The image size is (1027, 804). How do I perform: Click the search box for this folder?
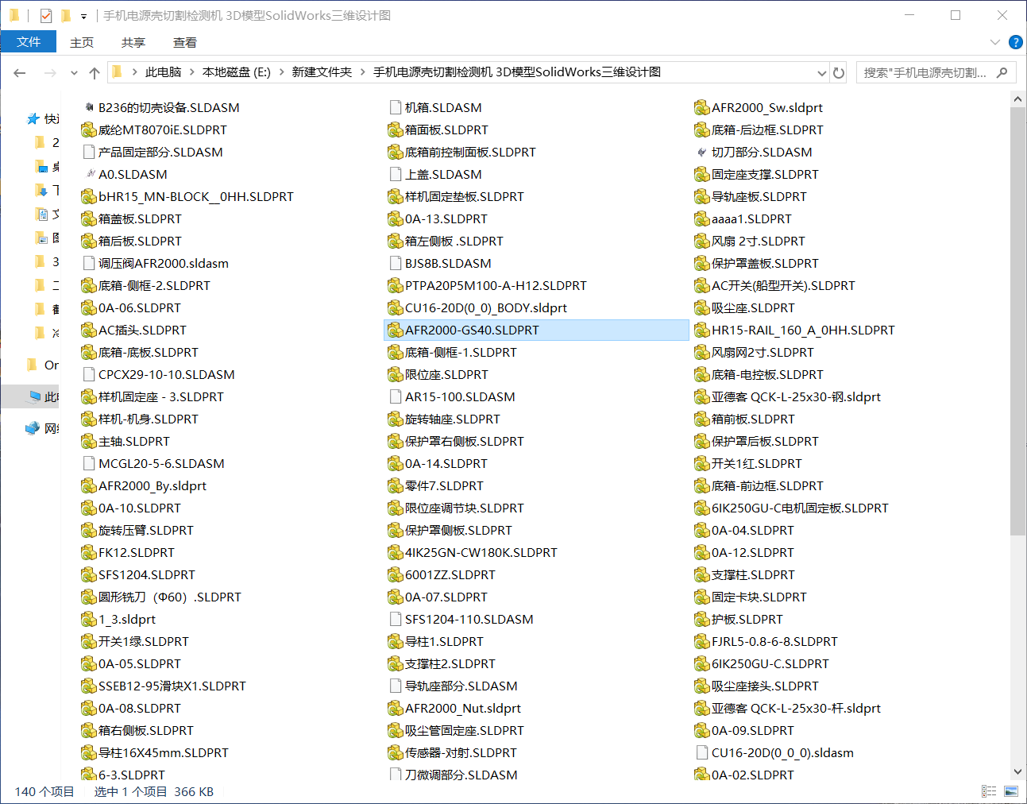point(925,72)
